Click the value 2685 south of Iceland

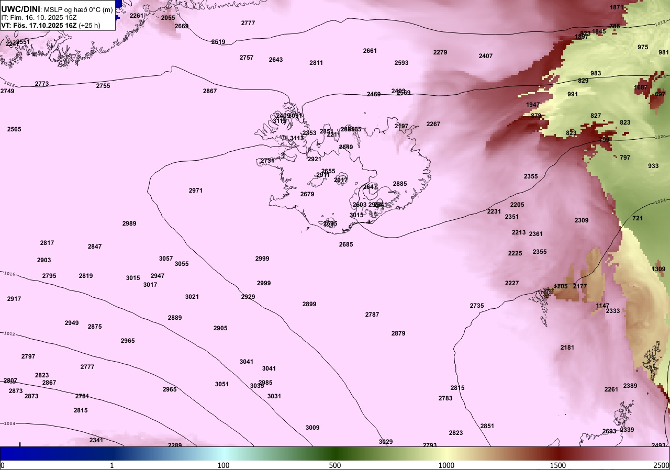point(346,244)
